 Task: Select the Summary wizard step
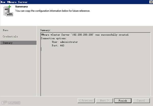pos(18,43)
